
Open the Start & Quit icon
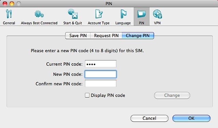click(x=73, y=14)
